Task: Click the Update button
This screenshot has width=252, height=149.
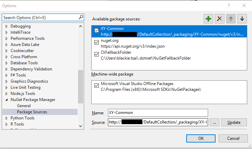Action: click(x=234, y=122)
